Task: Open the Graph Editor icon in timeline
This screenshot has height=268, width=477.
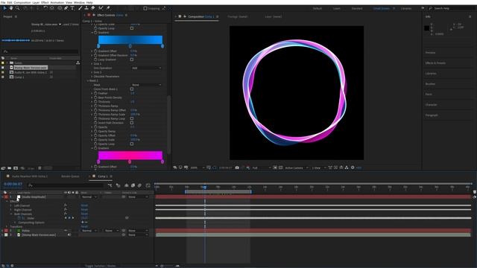Action: [x=148, y=185]
